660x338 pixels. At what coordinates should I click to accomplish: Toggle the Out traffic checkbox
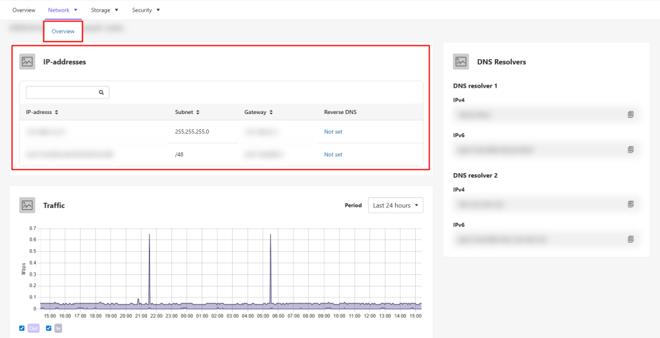22,328
